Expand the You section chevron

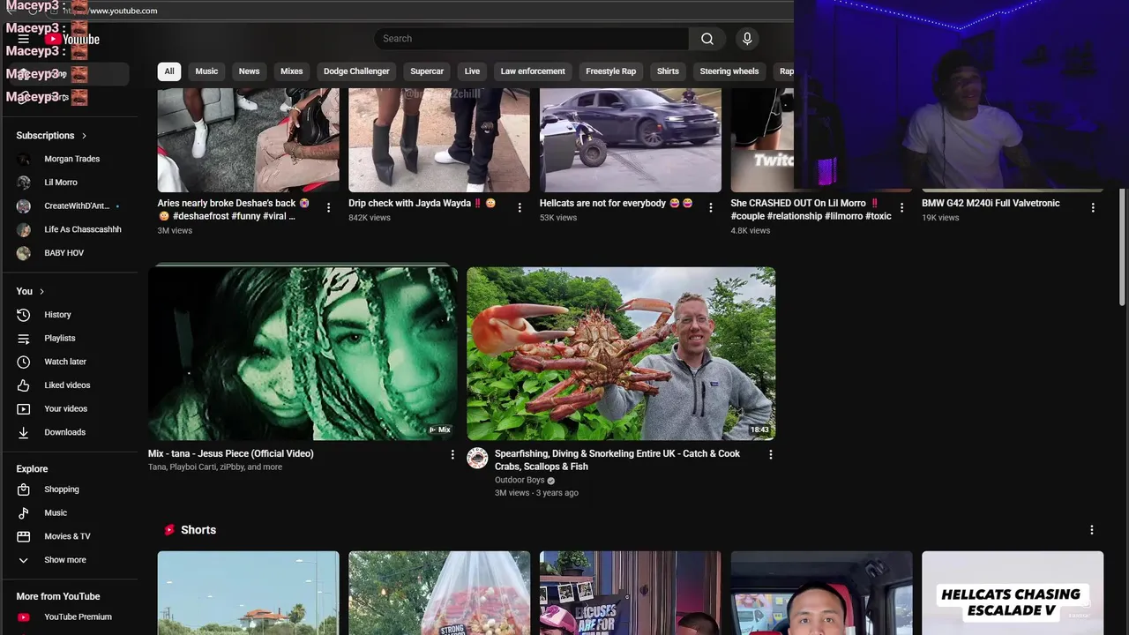pos(41,292)
